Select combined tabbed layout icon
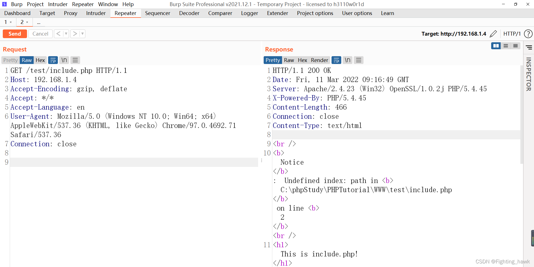The height and width of the screenshot is (267, 534). 515,46
